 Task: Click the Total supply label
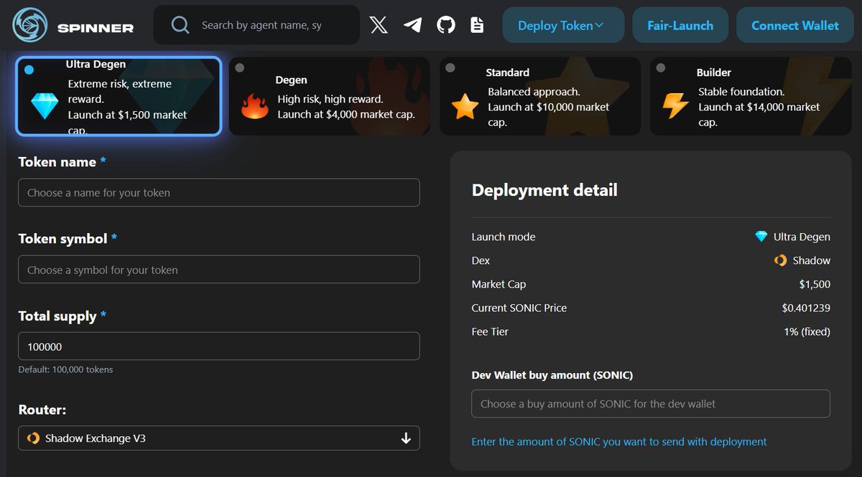(x=57, y=316)
